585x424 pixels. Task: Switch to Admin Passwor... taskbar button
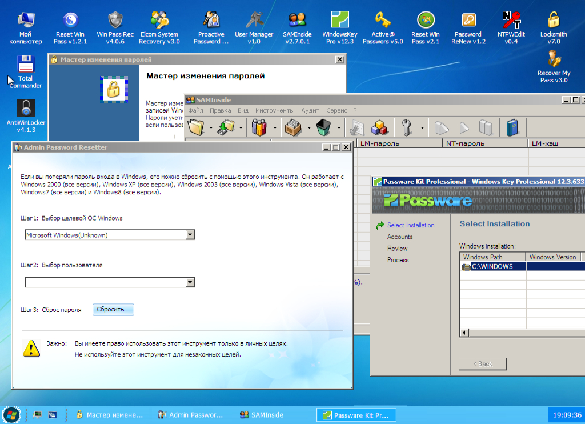(191, 415)
